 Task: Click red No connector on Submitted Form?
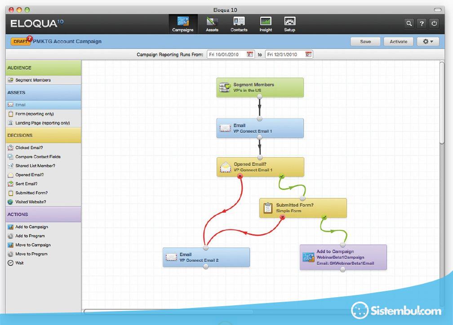283,217
